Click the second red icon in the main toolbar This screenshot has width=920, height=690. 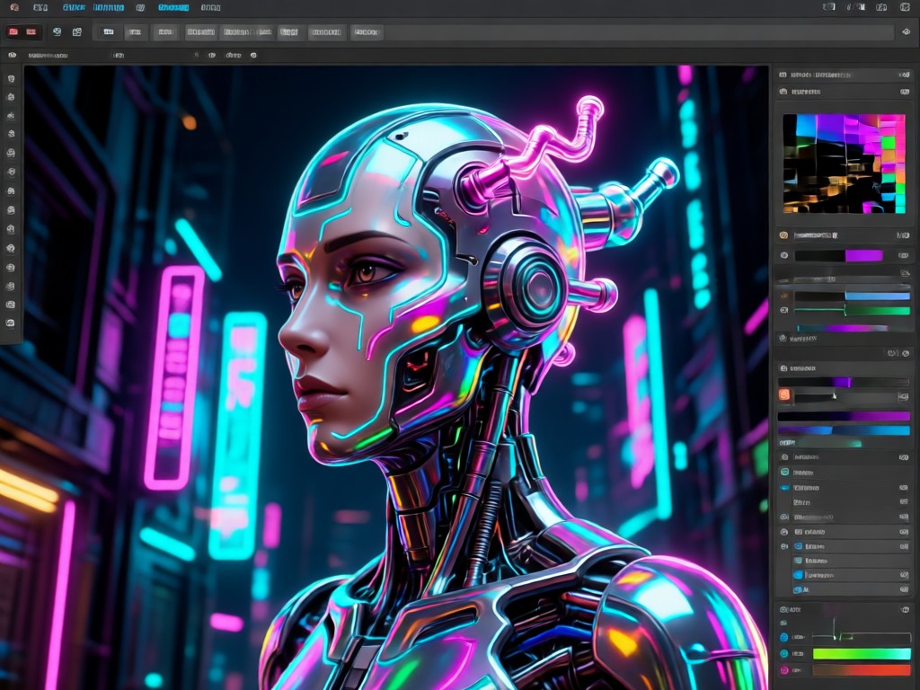[31, 31]
